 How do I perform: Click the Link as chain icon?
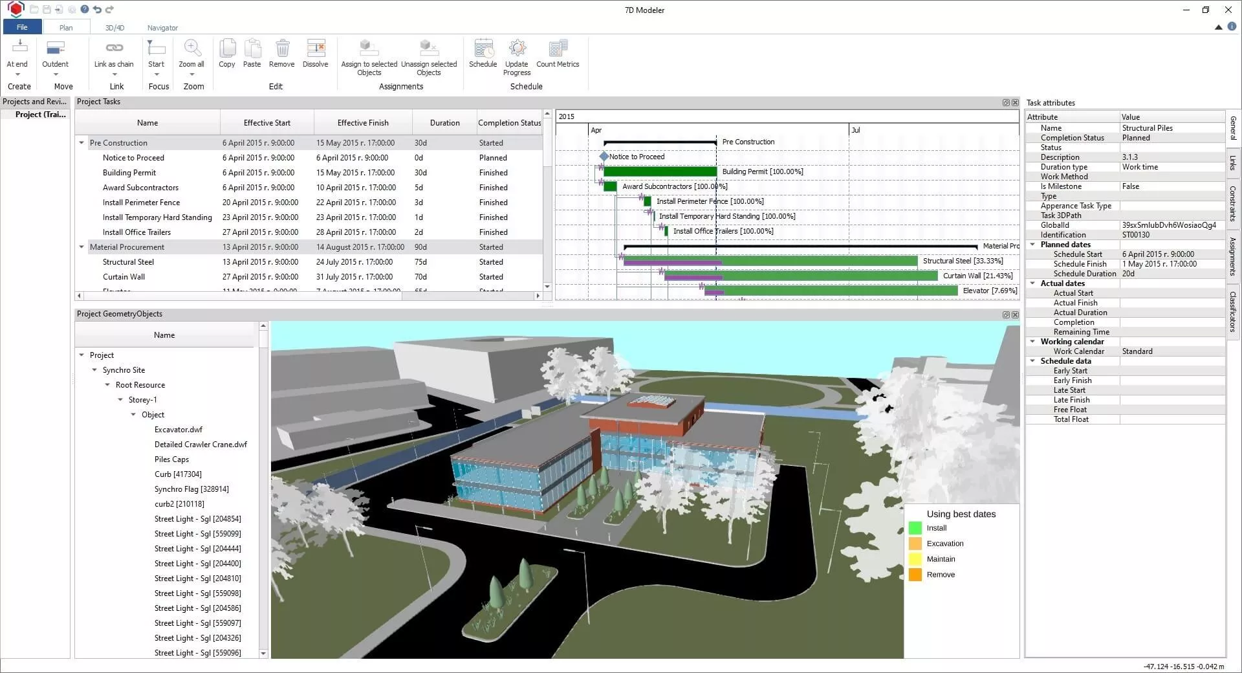click(114, 49)
